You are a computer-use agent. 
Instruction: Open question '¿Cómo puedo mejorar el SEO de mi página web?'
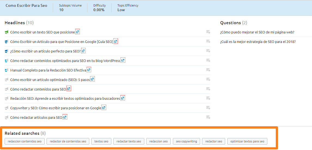[x=257, y=32]
